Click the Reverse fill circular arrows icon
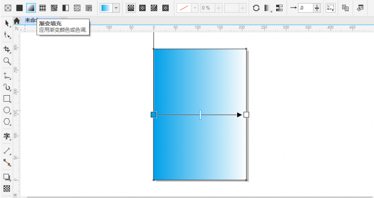374x198 pixels. click(x=256, y=8)
